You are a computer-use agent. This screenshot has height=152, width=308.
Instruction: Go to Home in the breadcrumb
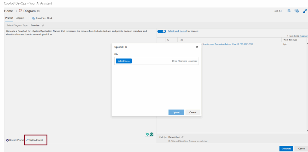[8, 11]
